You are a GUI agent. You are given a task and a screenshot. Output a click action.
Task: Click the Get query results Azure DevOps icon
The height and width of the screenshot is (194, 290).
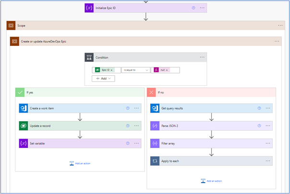[155, 108]
